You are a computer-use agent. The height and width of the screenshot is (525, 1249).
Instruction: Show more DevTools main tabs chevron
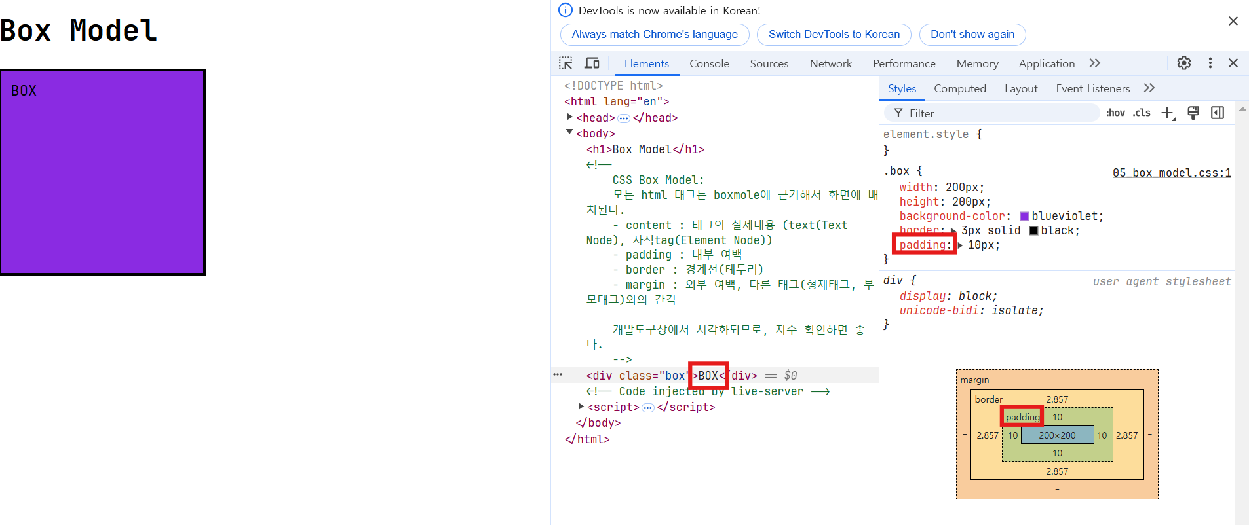[1095, 63]
